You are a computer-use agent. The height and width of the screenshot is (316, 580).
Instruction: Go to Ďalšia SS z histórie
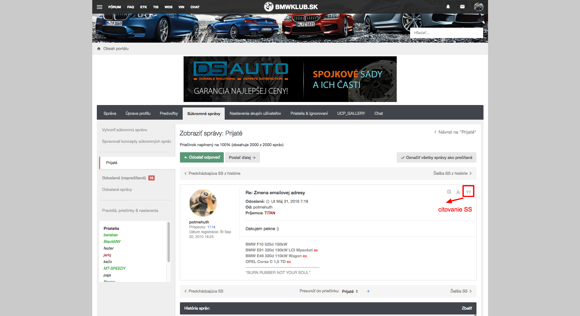coord(452,173)
